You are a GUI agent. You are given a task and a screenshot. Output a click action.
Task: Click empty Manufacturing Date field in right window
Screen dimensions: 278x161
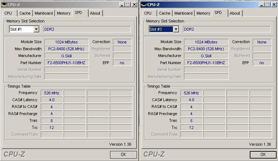coord(206,77)
